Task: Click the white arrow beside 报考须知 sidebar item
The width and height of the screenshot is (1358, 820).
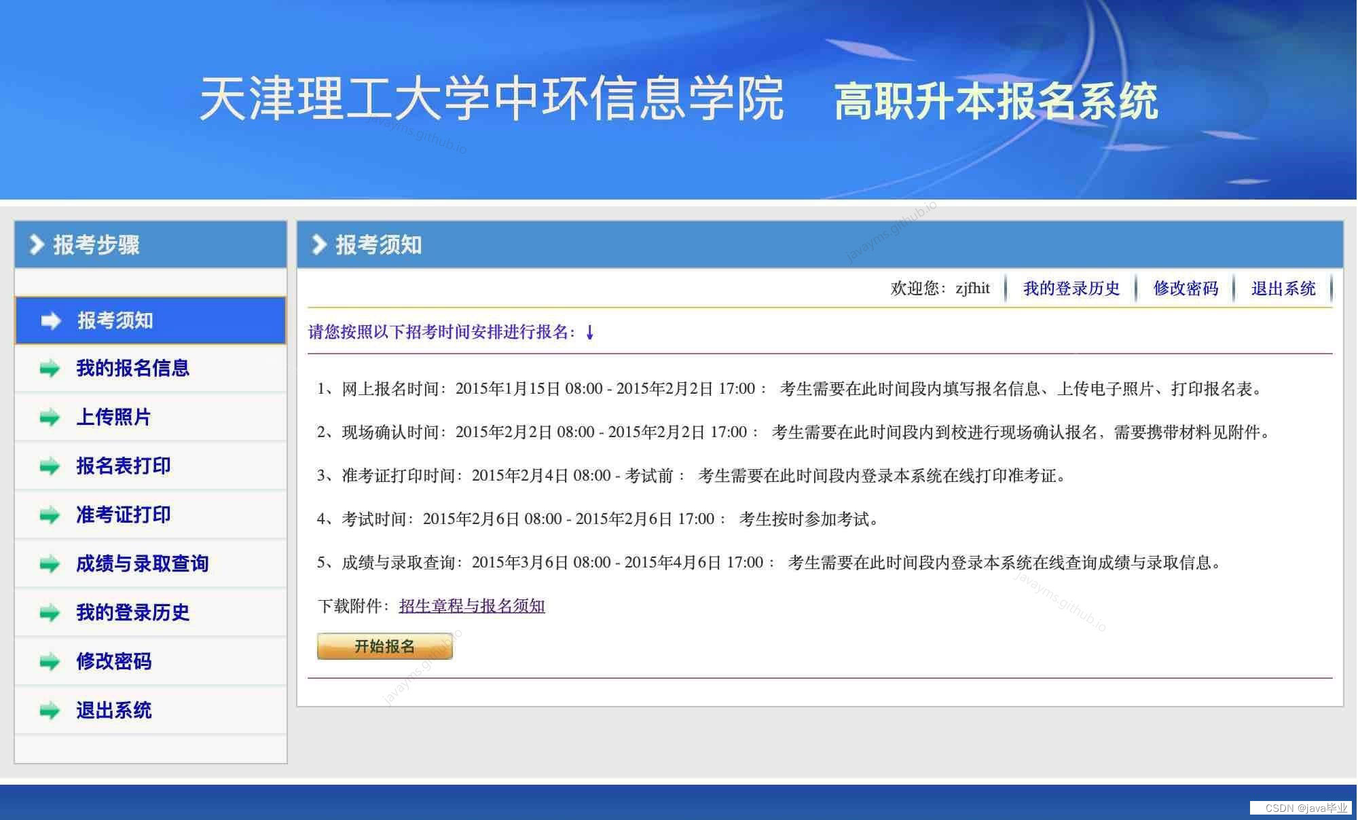Action: (x=51, y=320)
